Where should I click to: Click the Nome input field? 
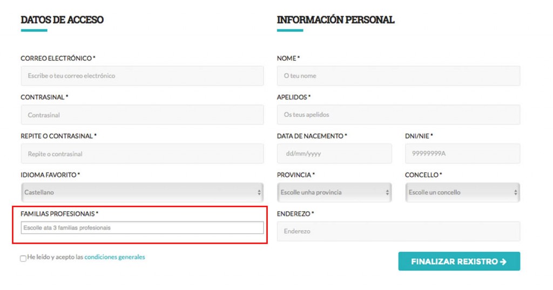[399, 75]
